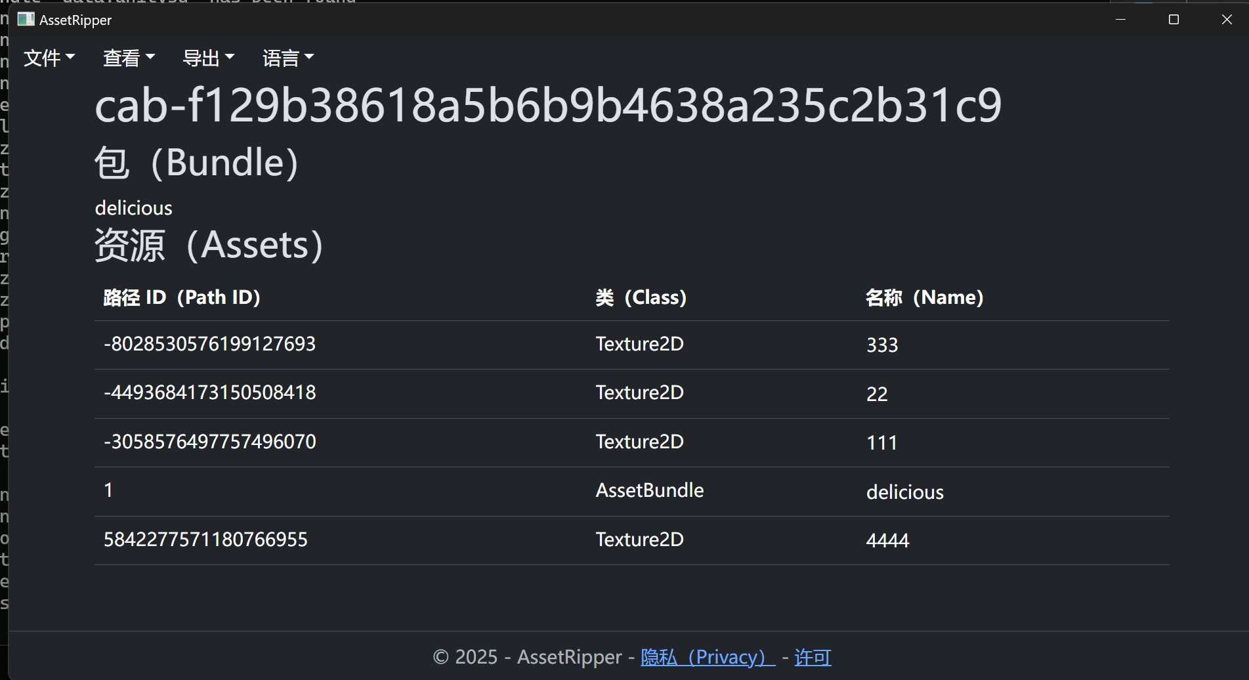Click the texture name 4444

click(x=887, y=541)
